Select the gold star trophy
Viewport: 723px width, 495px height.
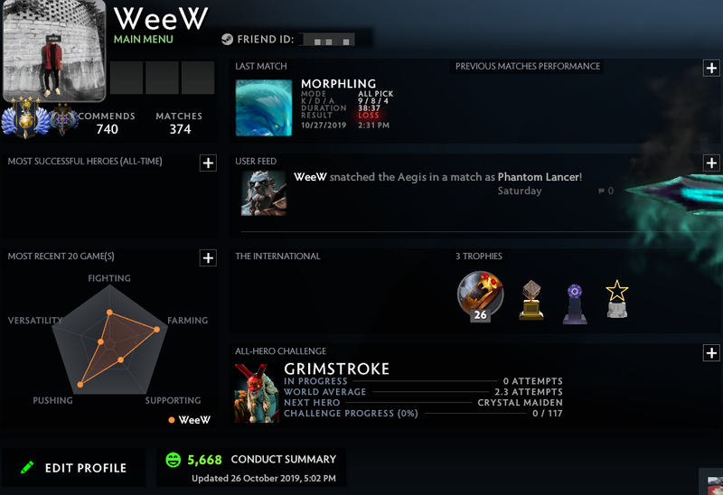coord(617,299)
